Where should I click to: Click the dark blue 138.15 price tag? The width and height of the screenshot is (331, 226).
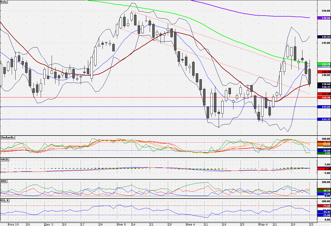[324, 87]
